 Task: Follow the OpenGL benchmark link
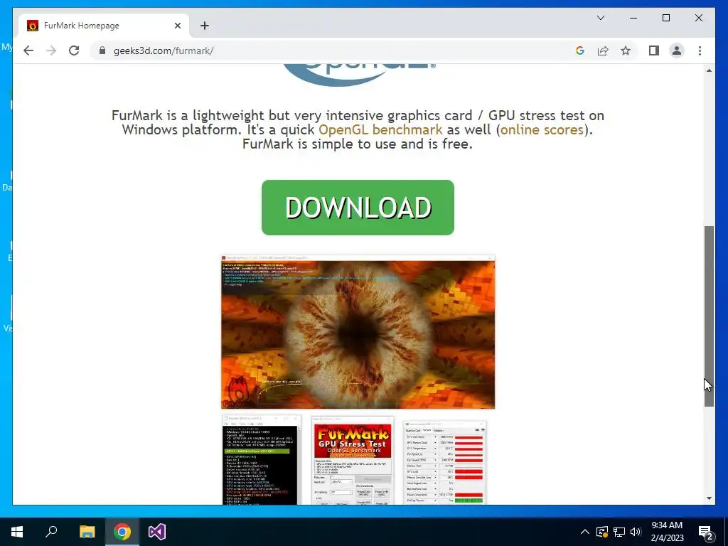click(x=380, y=129)
